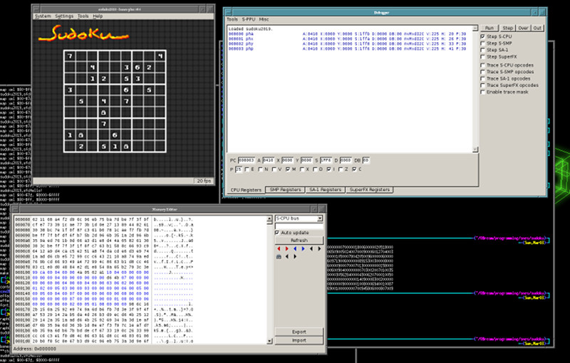Click the Run button in Debugger
Viewport: 570px width, 363px height.
[x=489, y=28]
